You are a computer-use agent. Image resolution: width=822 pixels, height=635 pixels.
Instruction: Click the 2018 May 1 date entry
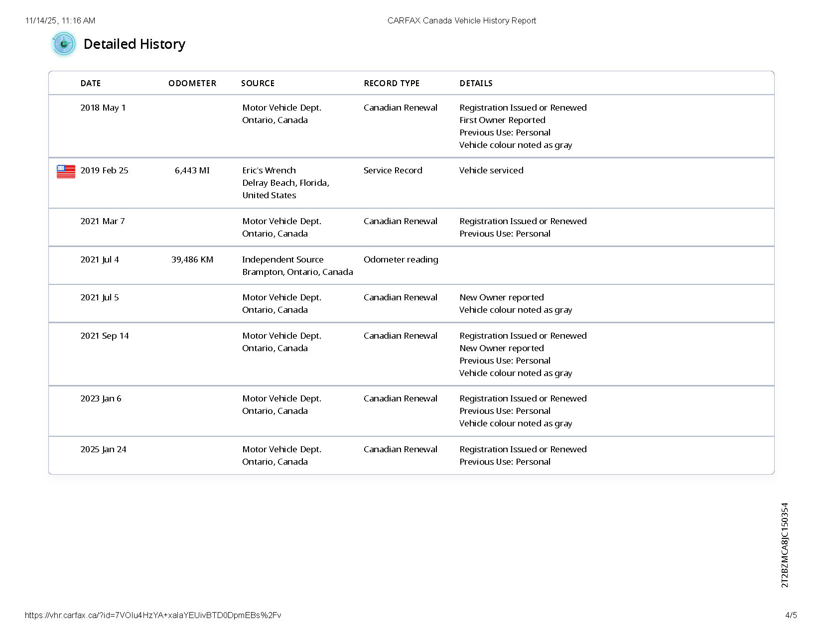(103, 108)
